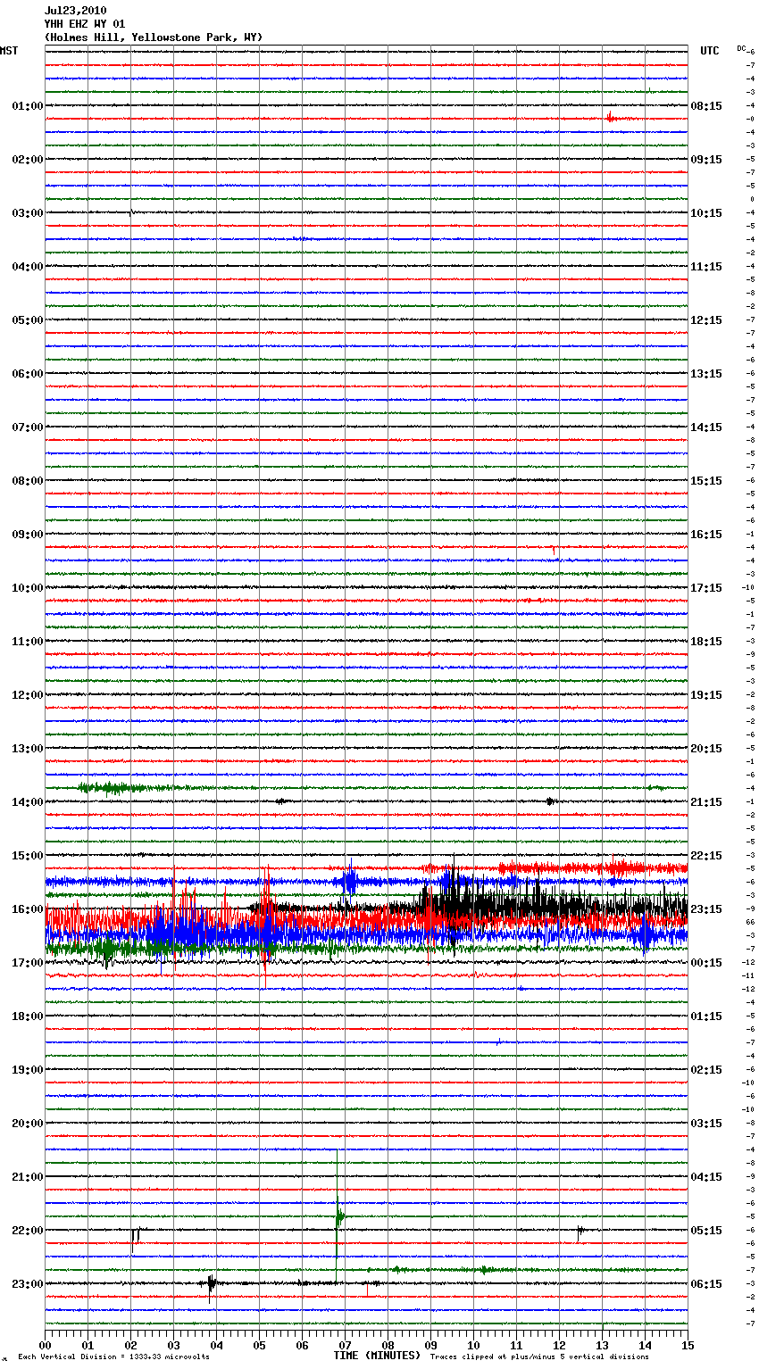Screen dimensions: 759x1369
Task: Click the DC offset column header
Action: click(741, 48)
